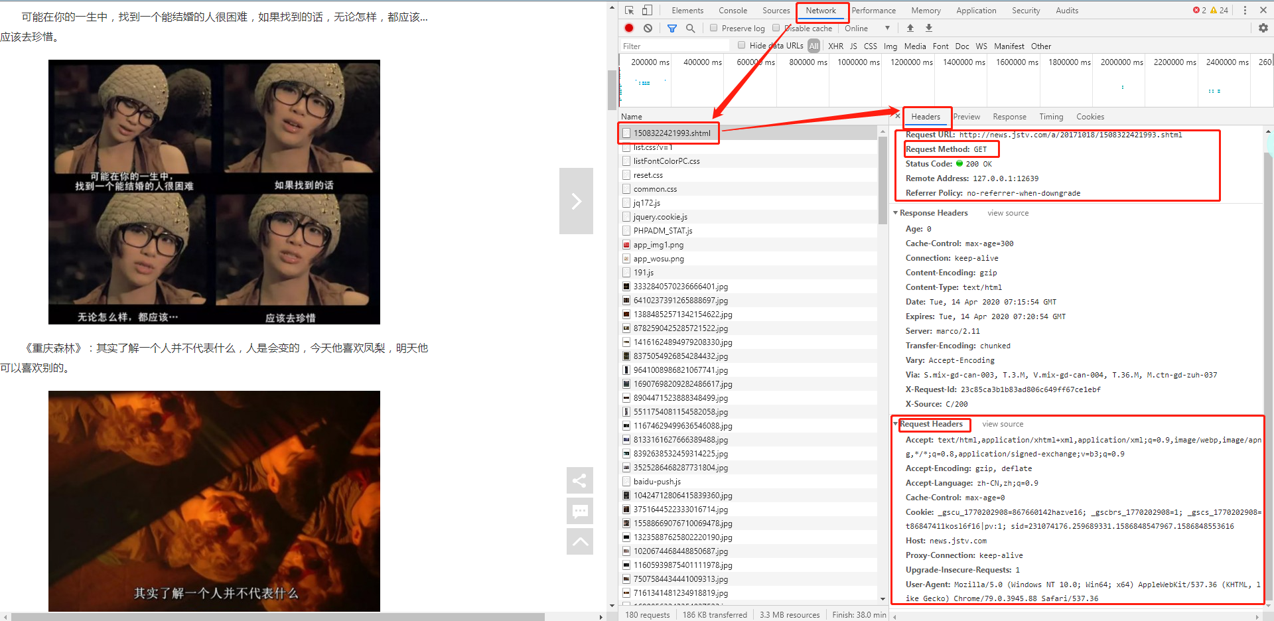1274x621 pixels.
Task: Go to next image slide arrow
Action: tap(576, 201)
